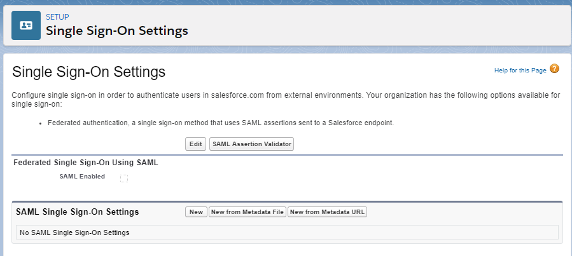Click the Federated authentication bullet text
Screen dimensions: 572x256
(221, 123)
